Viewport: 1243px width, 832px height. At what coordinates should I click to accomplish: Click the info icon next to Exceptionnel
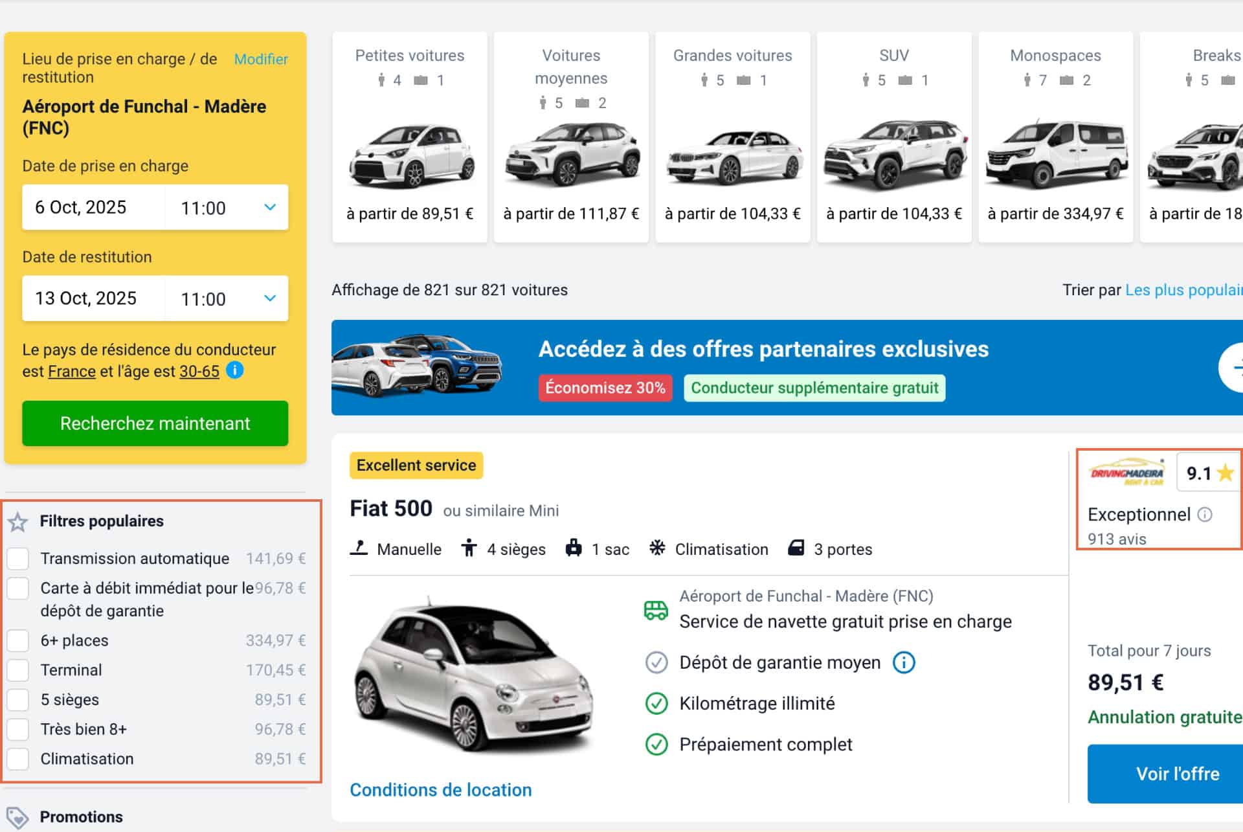tap(1205, 514)
